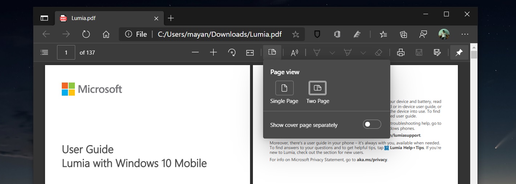Open the aka.ms/privacy link
The width and height of the screenshot is (516, 184).
coord(372,160)
